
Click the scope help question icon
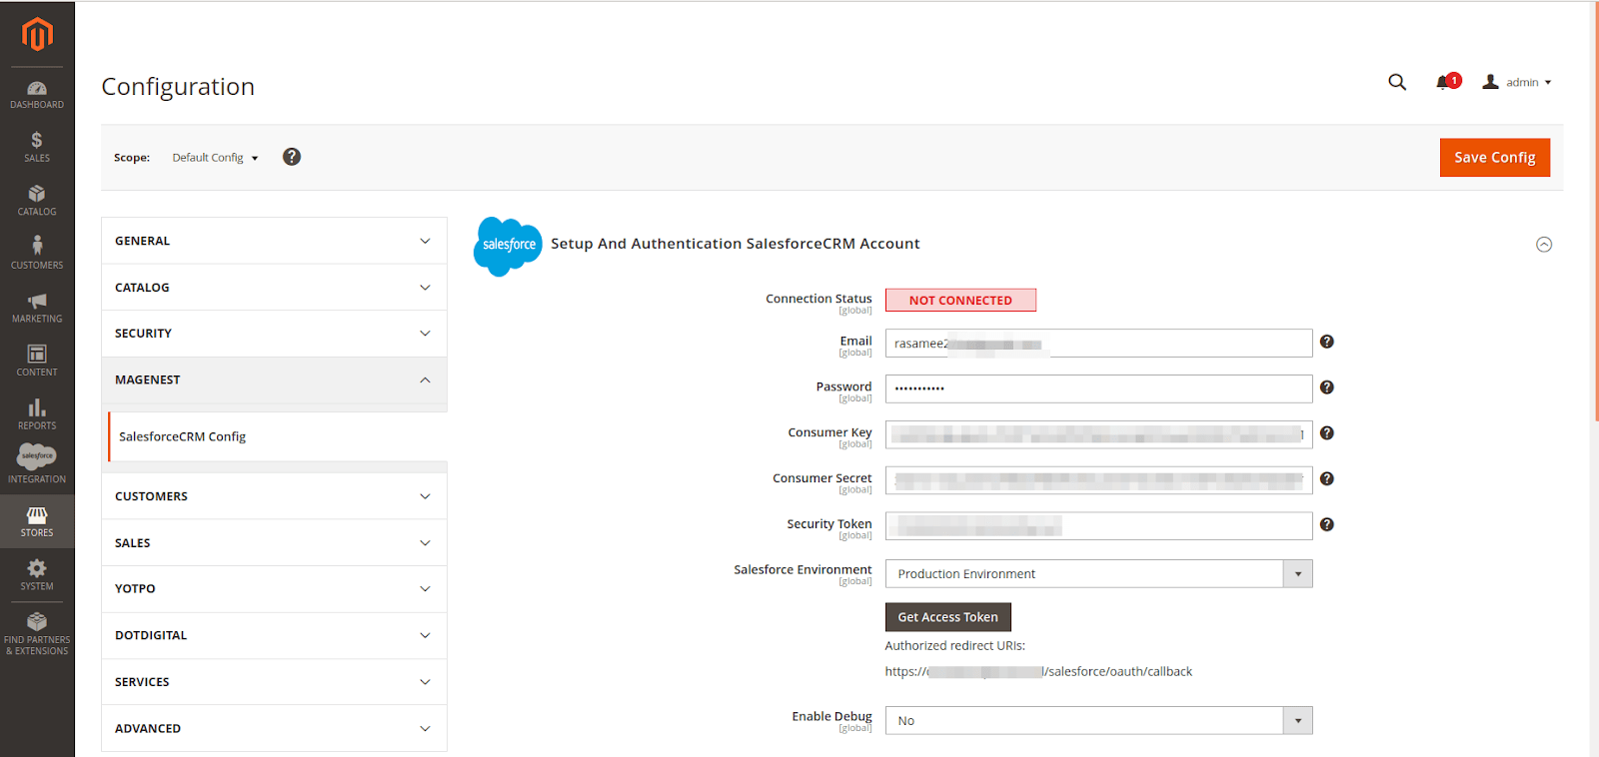292,157
